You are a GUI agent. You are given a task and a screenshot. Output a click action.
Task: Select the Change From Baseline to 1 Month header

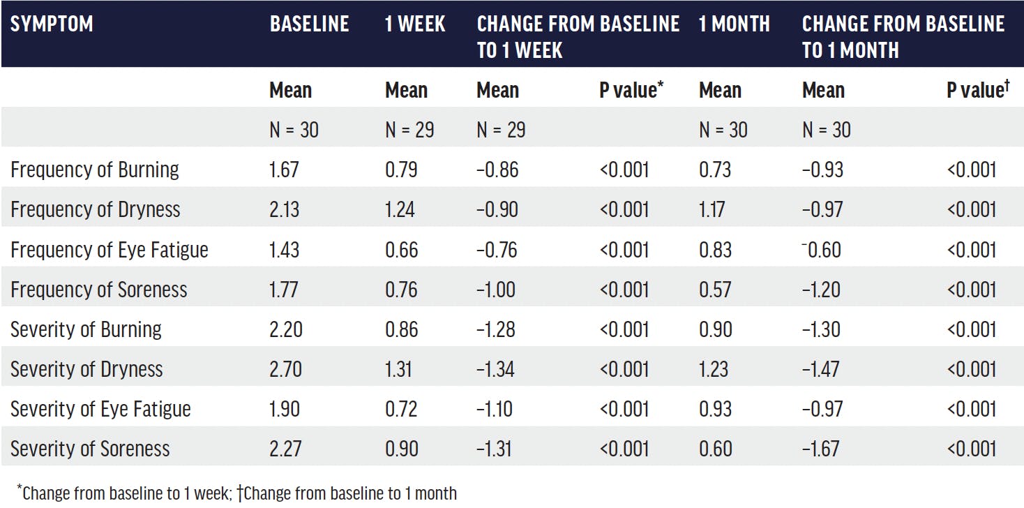pos(903,37)
